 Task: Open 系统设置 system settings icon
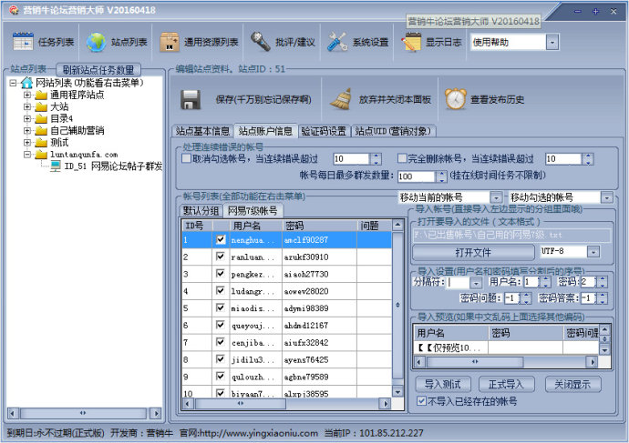[337, 42]
